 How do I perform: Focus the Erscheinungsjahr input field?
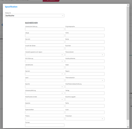coord(85,100)
